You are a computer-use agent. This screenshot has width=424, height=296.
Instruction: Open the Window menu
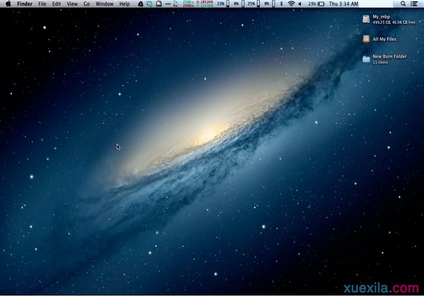tap(105, 4)
